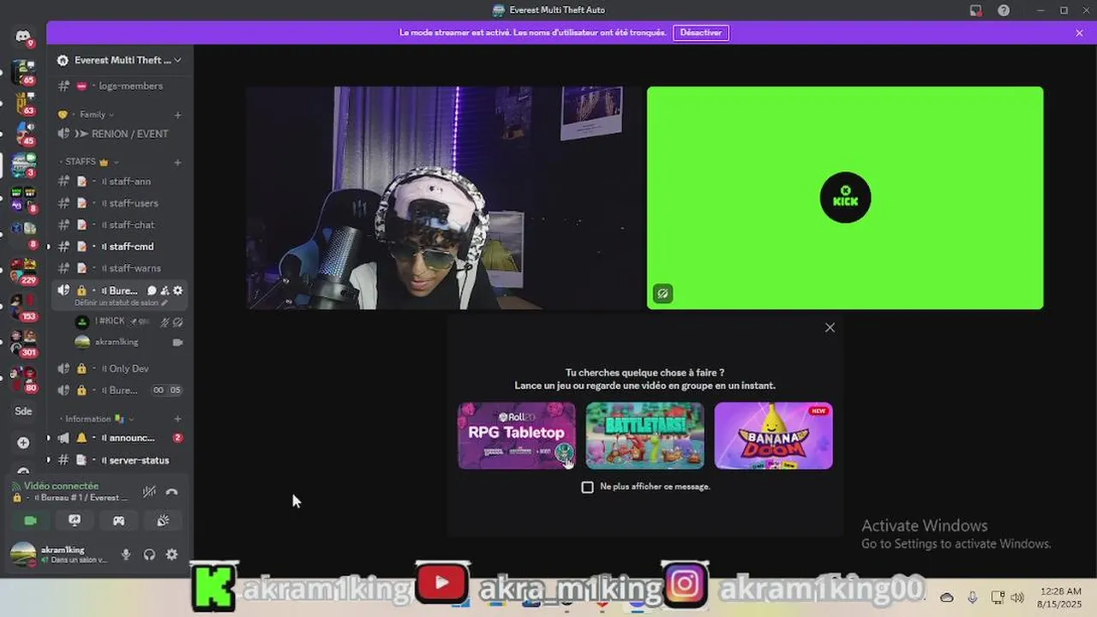Open the server with 65 notifications
1097x617 pixels.
[23, 72]
